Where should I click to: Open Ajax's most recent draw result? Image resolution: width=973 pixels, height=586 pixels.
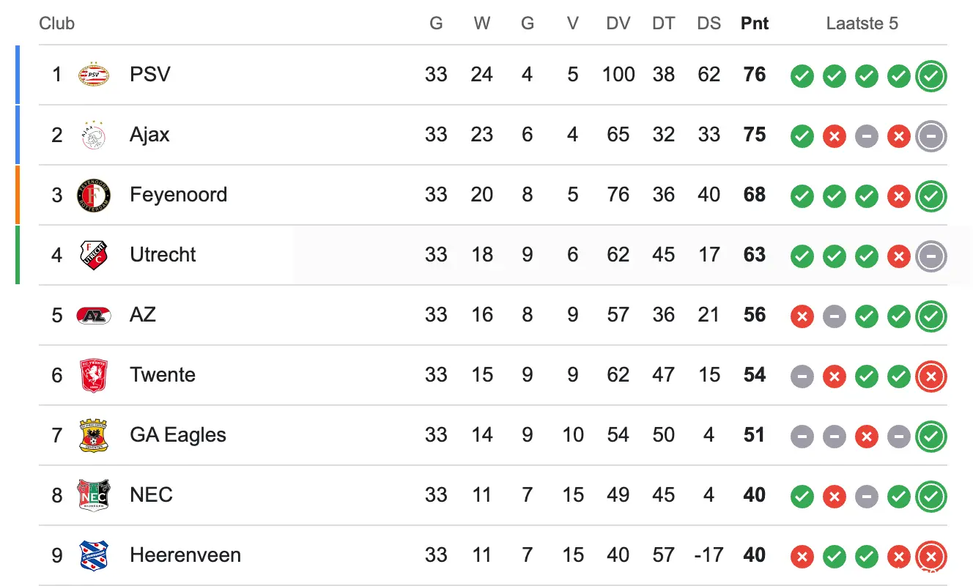click(x=931, y=136)
